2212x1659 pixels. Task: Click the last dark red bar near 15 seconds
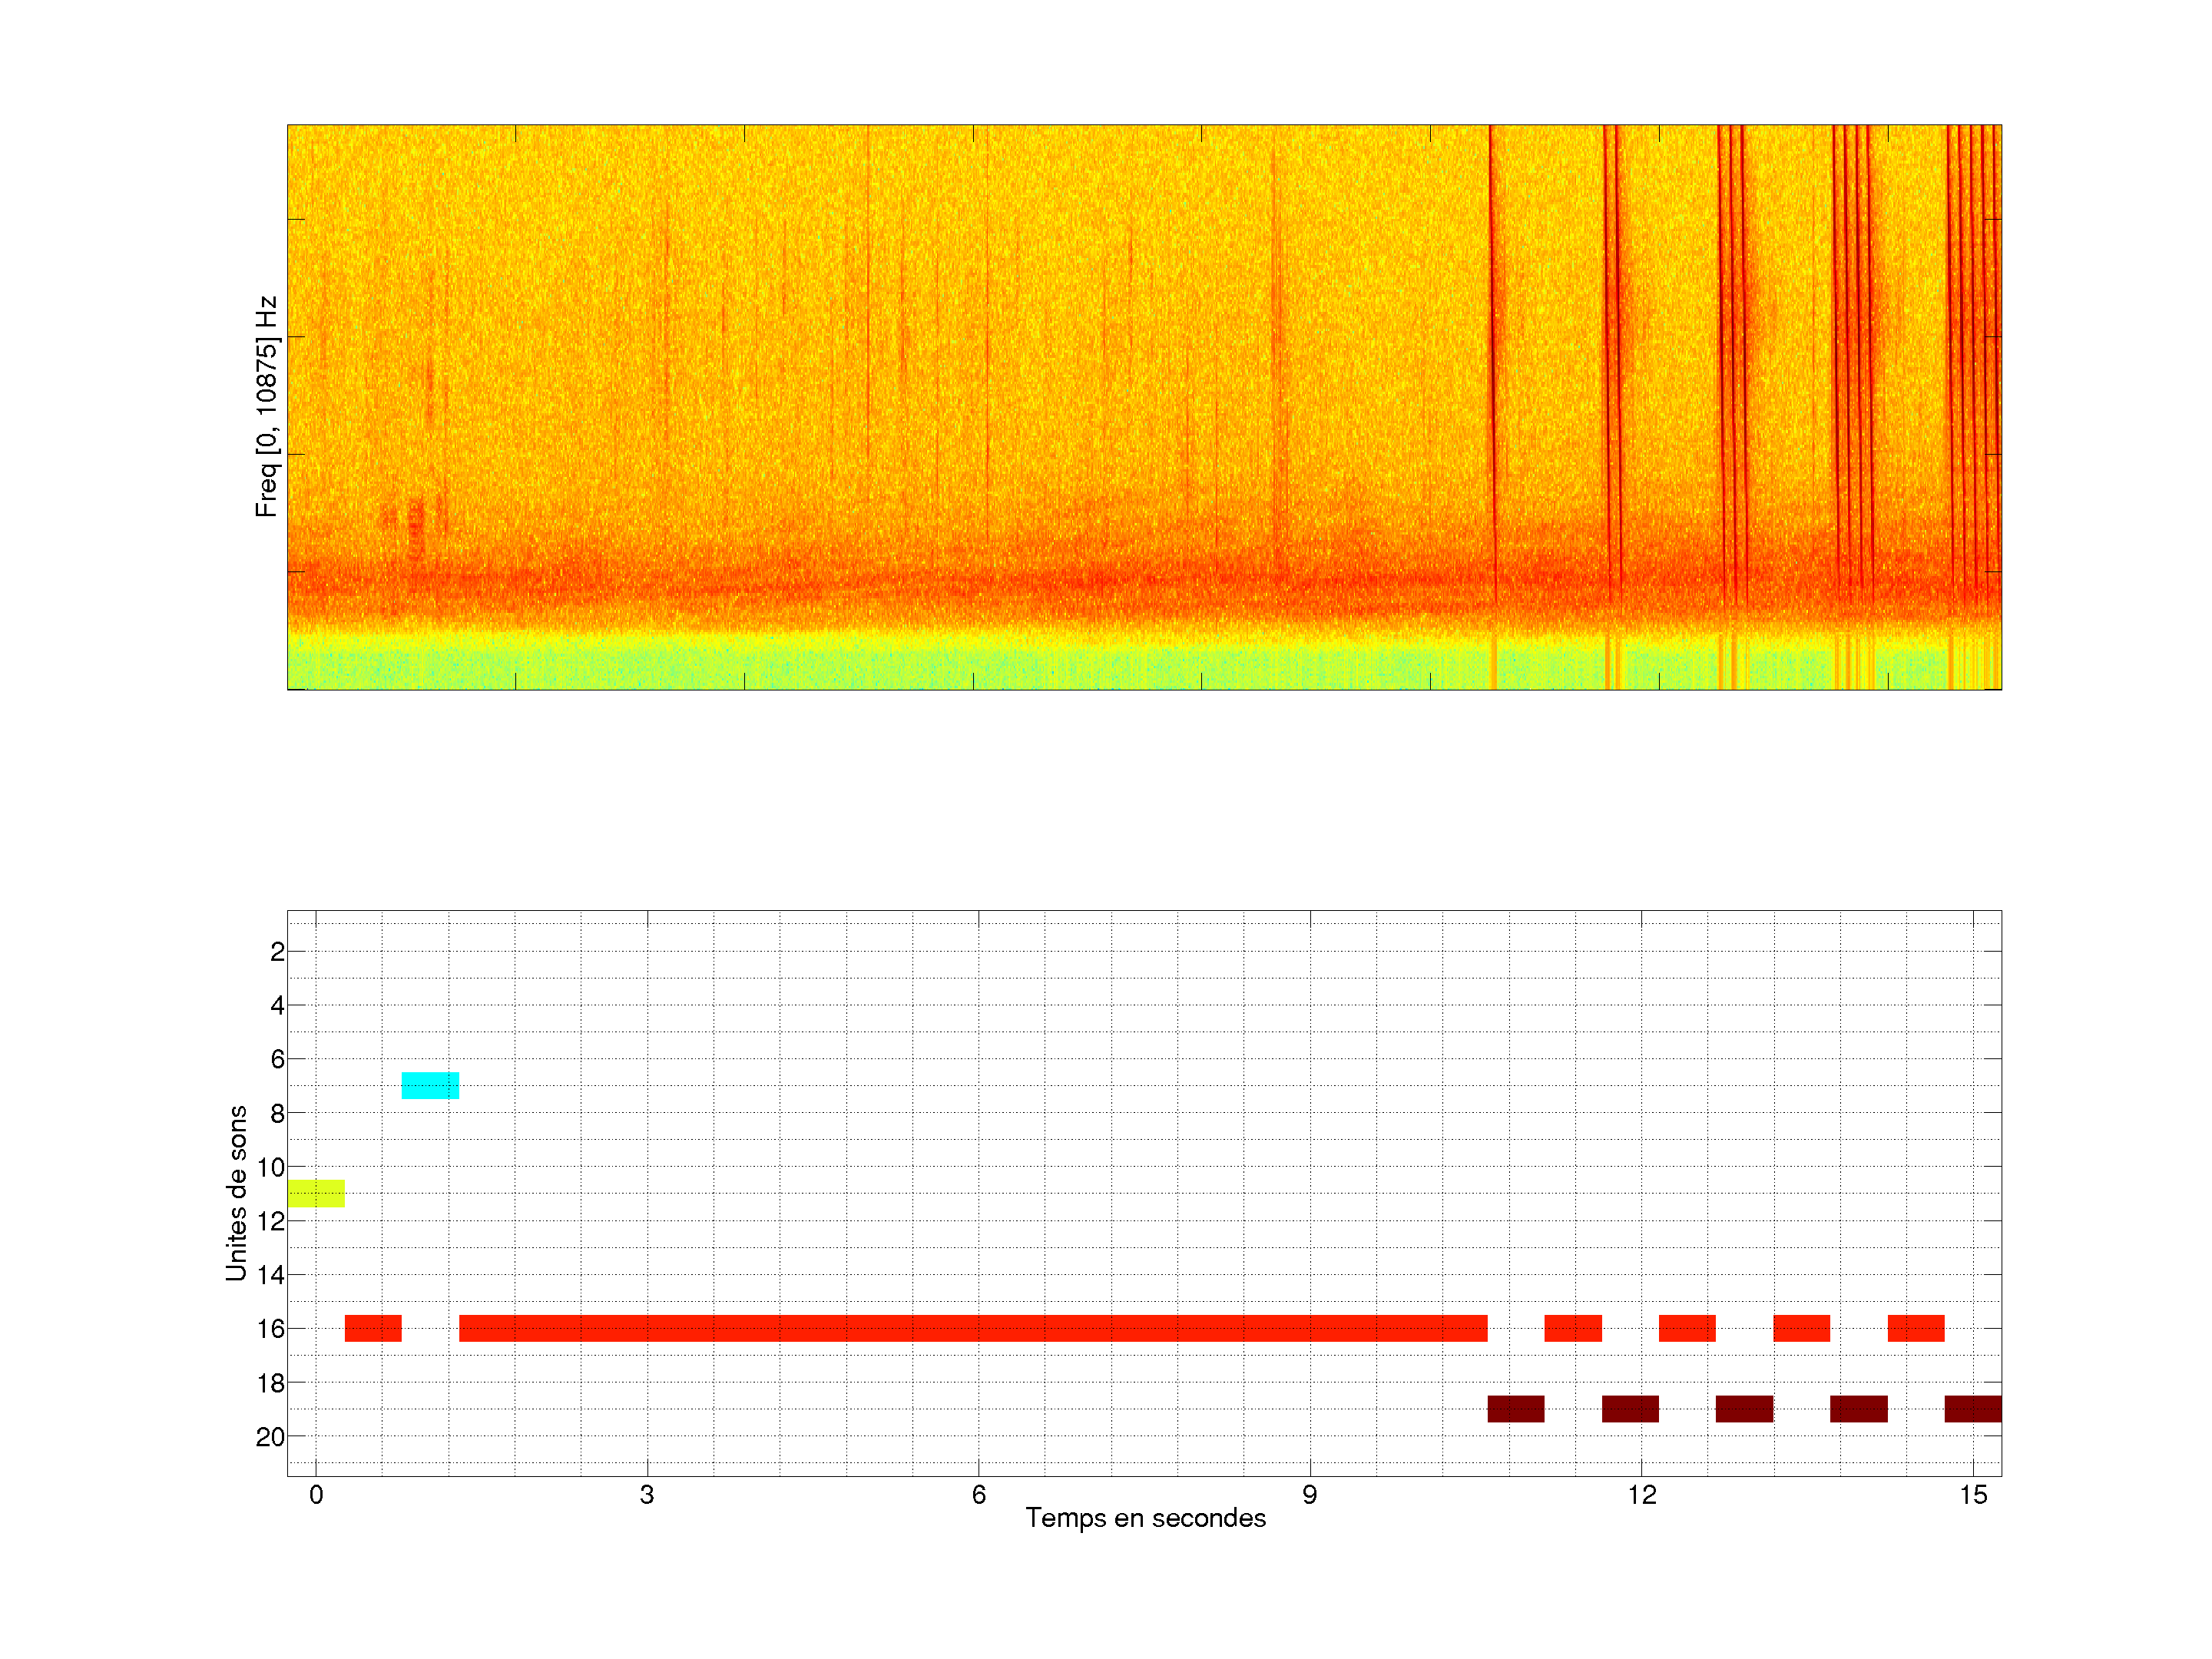[1972, 1409]
